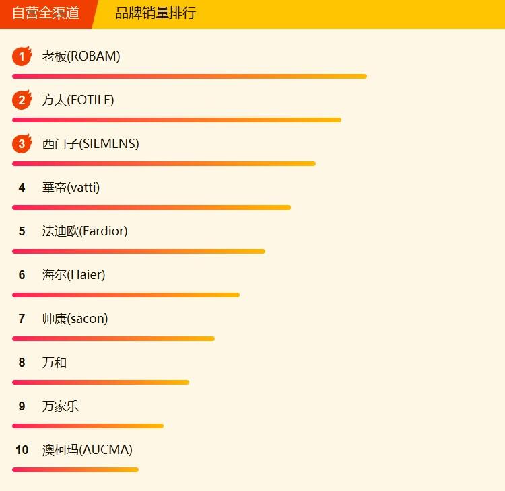The width and height of the screenshot is (505, 491).
Task: Click the Haier sales progress bar
Action: (126, 295)
